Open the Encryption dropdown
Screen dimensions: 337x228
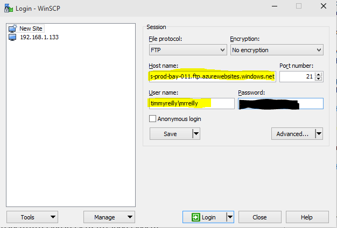pos(277,50)
